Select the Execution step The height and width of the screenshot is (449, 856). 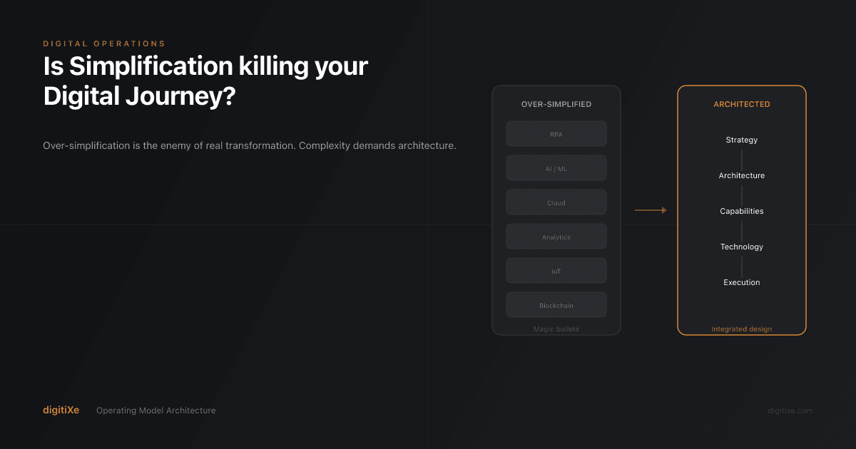click(741, 282)
